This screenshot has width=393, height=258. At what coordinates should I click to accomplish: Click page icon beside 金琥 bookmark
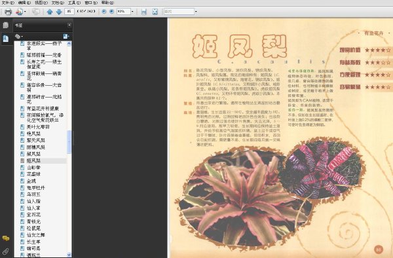(x=22, y=181)
